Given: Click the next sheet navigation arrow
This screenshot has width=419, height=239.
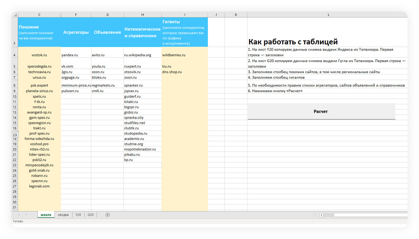Looking at the screenshot, I should coord(26,215).
